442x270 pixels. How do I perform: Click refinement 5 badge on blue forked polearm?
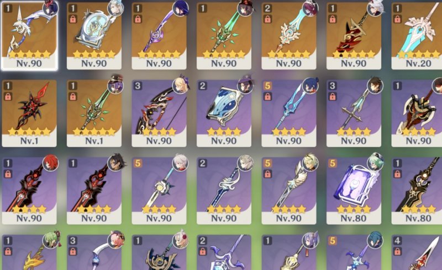pyautogui.click(x=267, y=85)
